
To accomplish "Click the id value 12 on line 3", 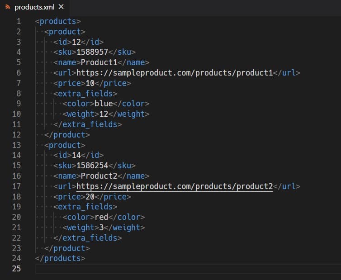I will (x=76, y=42).
